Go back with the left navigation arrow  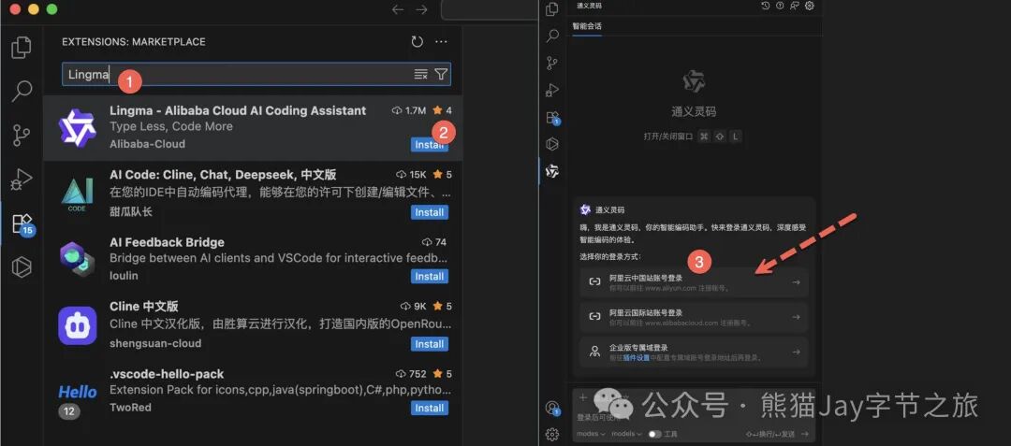398,9
